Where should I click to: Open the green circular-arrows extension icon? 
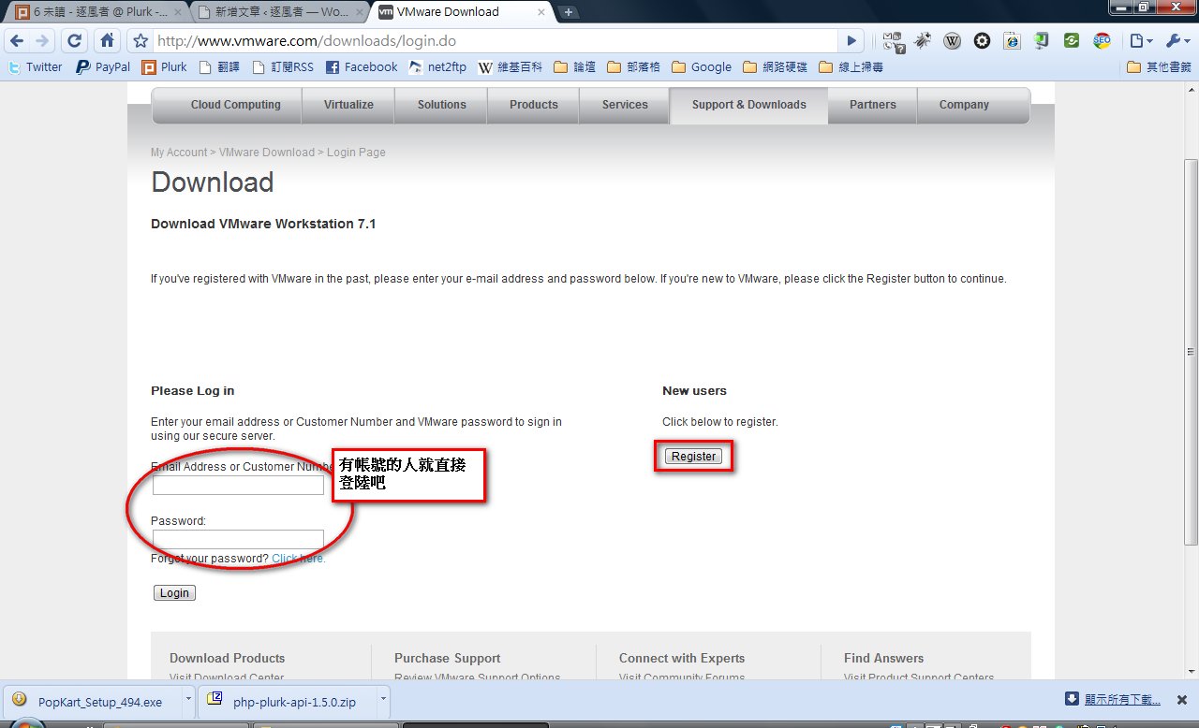click(1072, 41)
